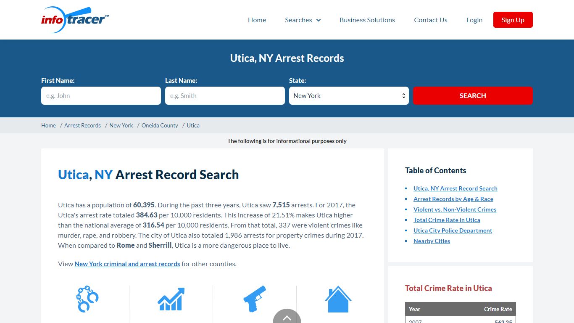
Task: Click the handgun violent crime icon
Action: tap(255, 299)
